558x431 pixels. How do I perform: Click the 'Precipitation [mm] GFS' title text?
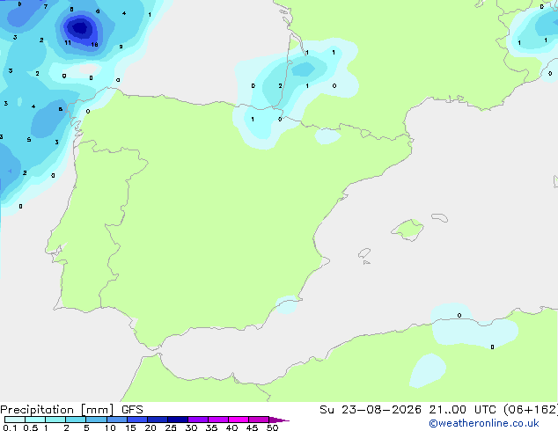click(71, 410)
